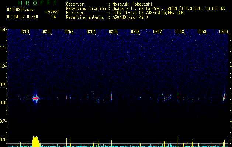This screenshot has height=147, width=232.
Task: Click the Receiving antenna label
Action: point(85,17)
